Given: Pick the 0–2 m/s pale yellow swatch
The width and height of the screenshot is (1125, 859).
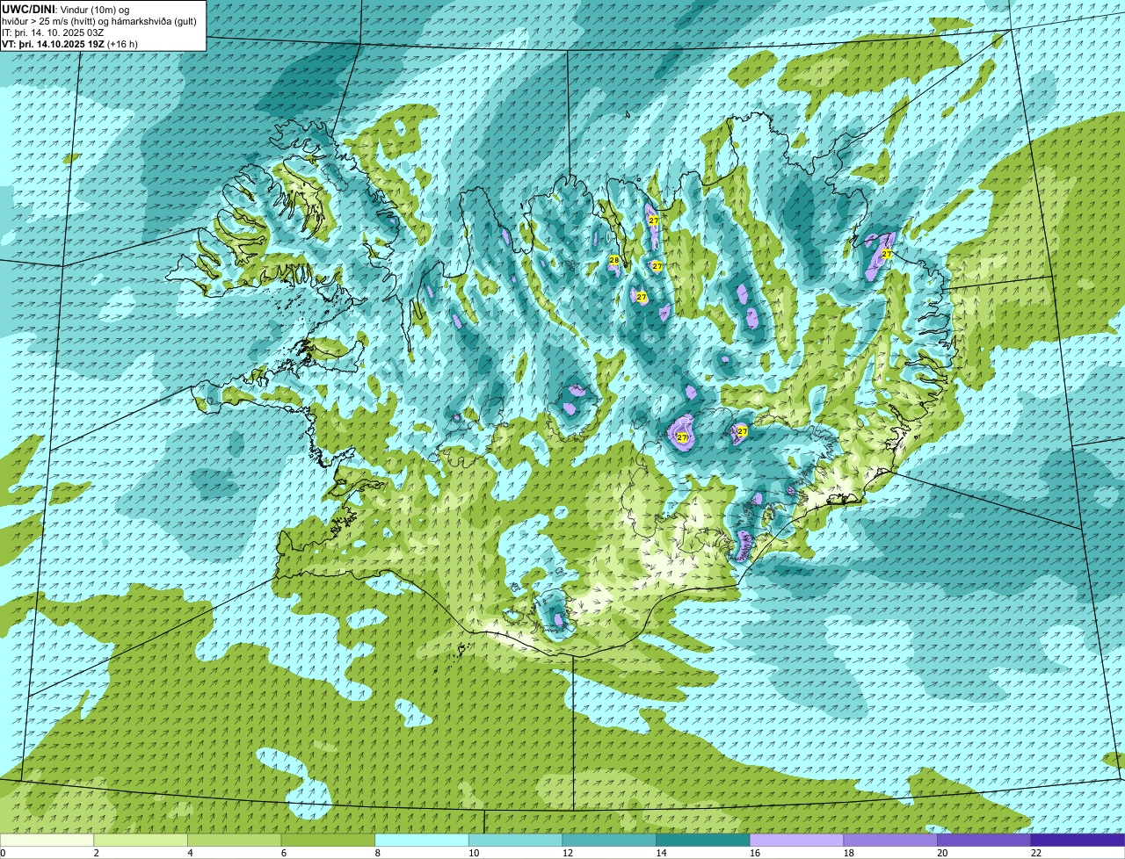Looking at the screenshot, I should [47, 840].
